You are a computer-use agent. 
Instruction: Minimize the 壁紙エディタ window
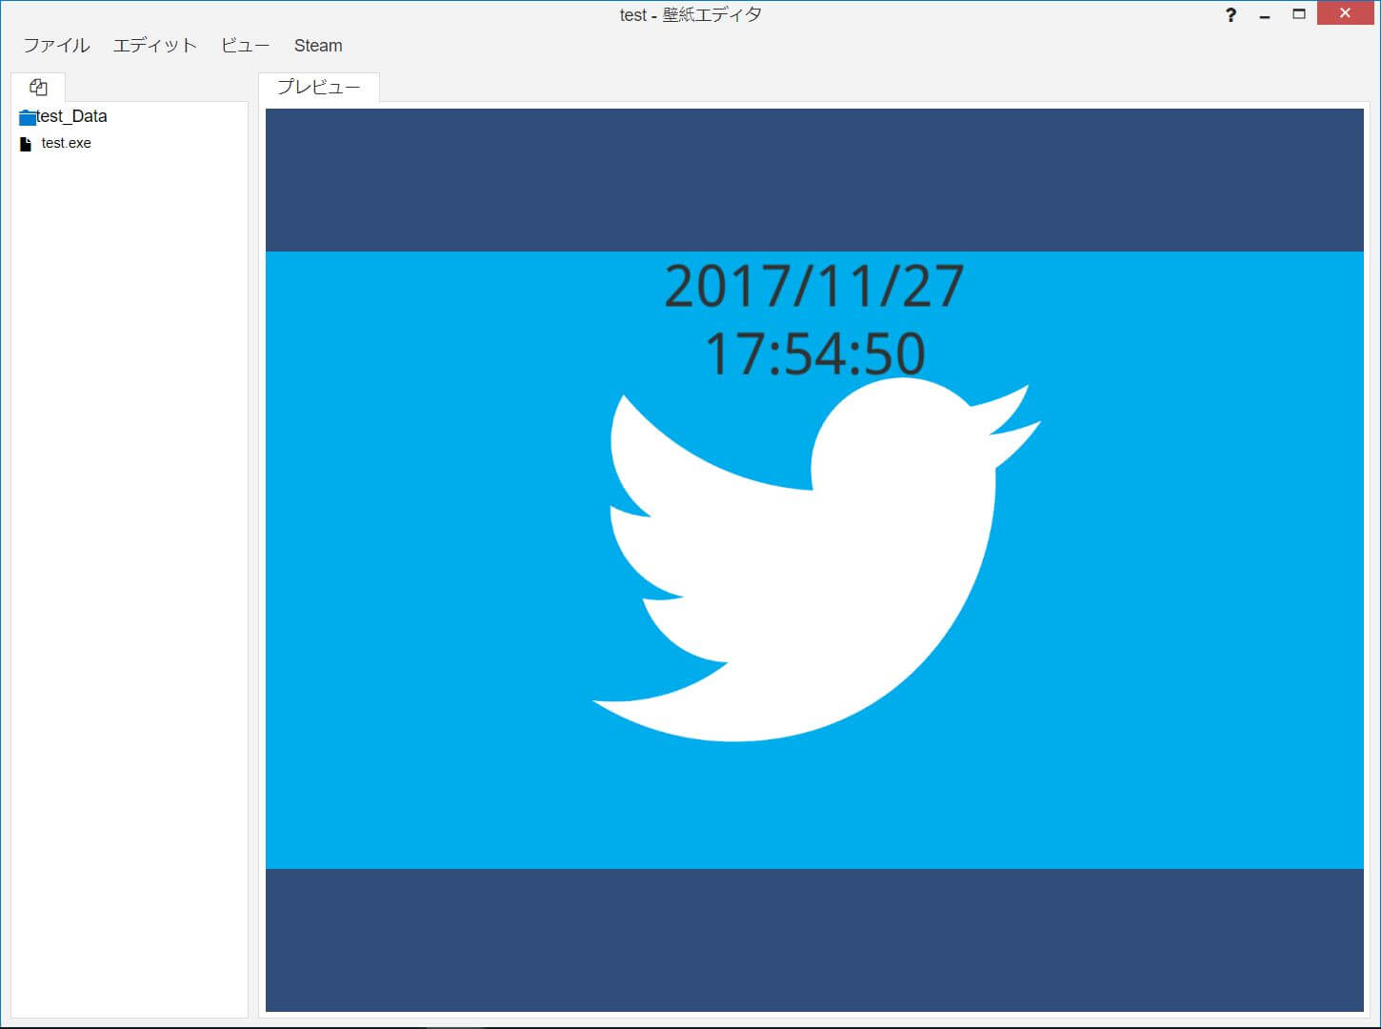pyautogui.click(x=1265, y=15)
